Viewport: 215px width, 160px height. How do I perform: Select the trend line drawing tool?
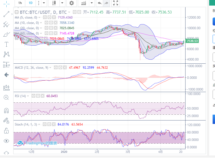(6, 14)
